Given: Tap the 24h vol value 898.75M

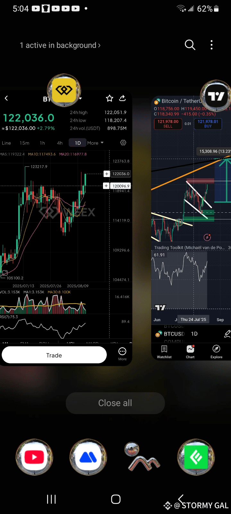Looking at the screenshot, I should (x=117, y=128).
